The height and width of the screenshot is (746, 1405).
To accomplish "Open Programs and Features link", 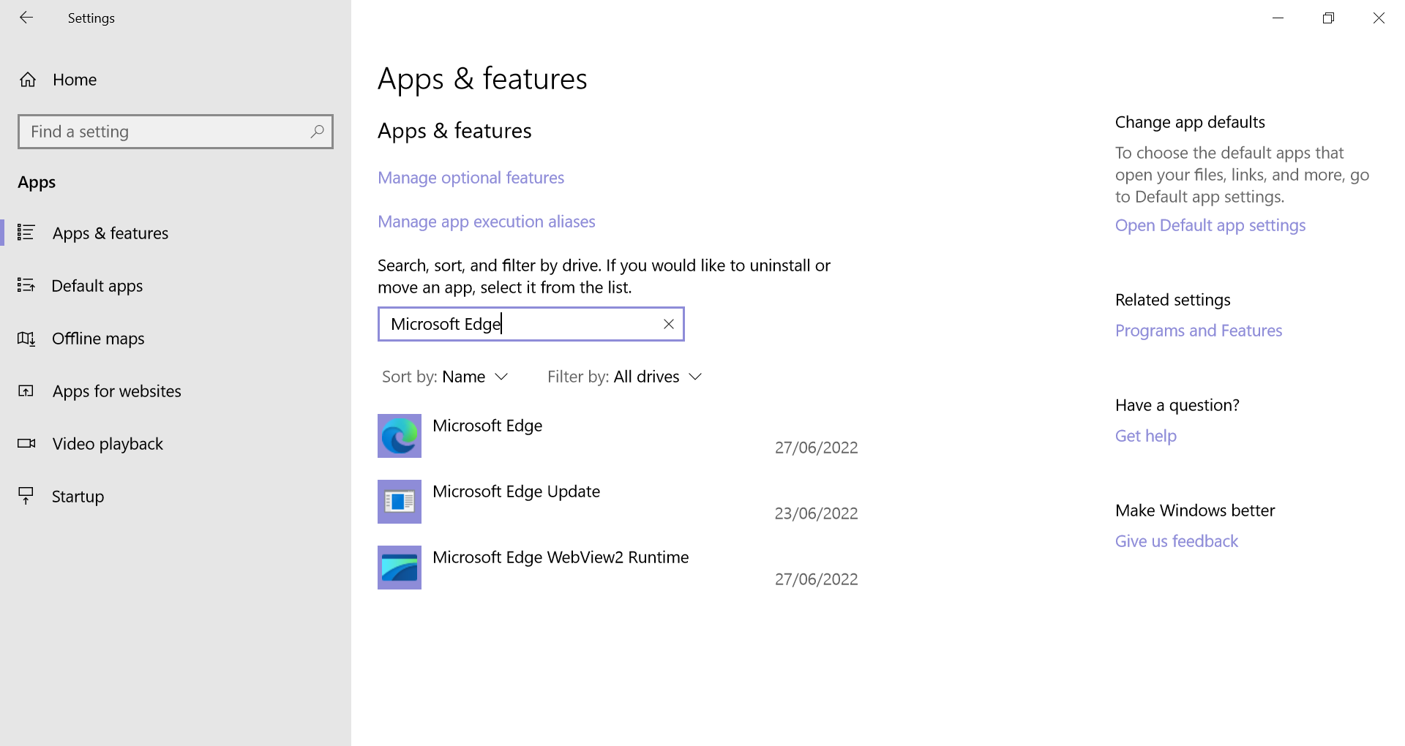I will click(x=1199, y=331).
